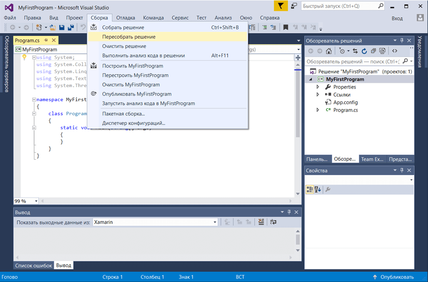The height and width of the screenshot is (282, 428).
Task: Click the Pending Changes Filter clock icon
Action: pos(342,51)
